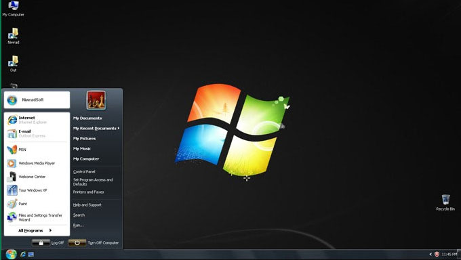
Task: Click the chess user picture in Start menu
Action: pos(96,100)
